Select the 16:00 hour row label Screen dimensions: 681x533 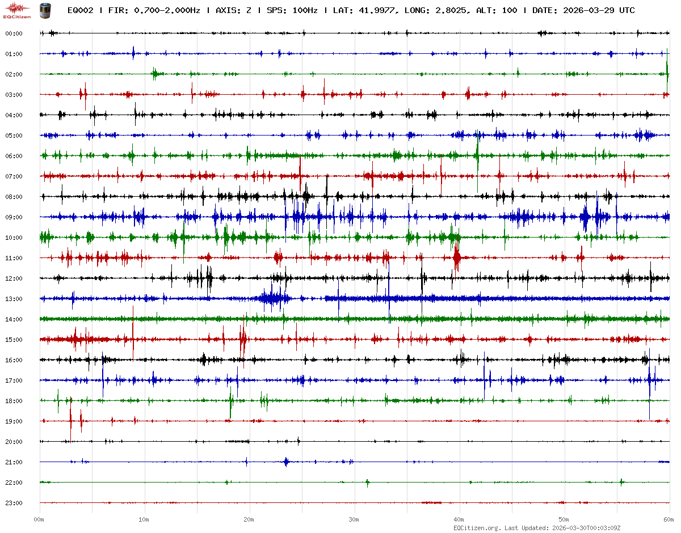point(14,360)
